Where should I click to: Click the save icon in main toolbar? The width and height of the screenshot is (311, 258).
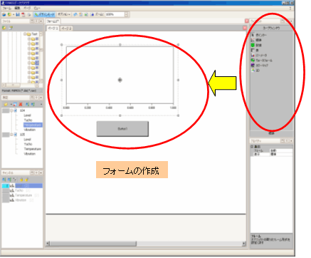tap(18, 14)
